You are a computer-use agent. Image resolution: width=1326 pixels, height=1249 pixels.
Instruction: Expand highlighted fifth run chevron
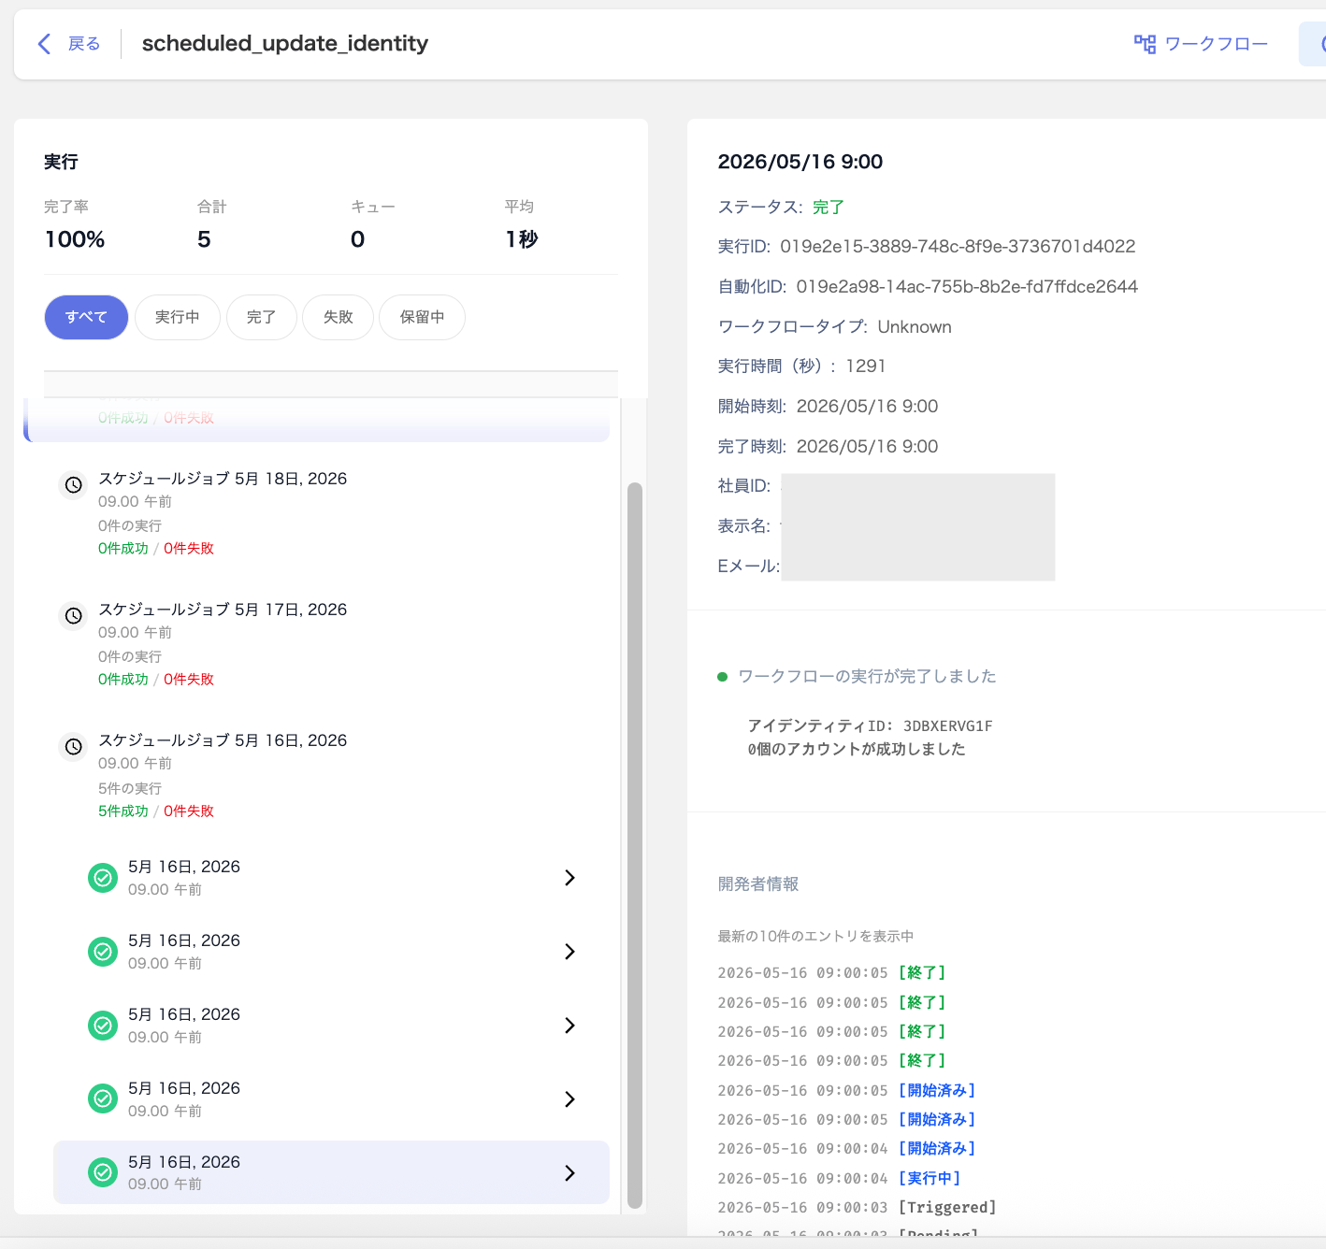[569, 1173]
